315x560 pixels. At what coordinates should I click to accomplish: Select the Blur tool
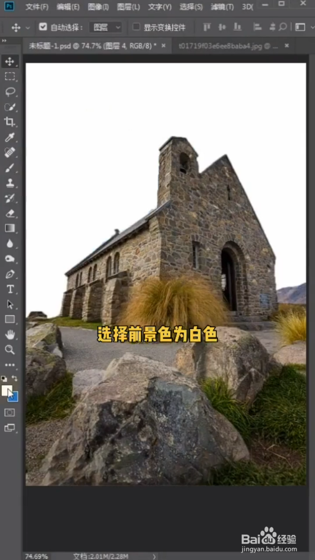point(10,243)
